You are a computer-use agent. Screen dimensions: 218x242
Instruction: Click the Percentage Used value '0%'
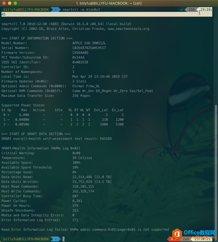tap(74, 172)
